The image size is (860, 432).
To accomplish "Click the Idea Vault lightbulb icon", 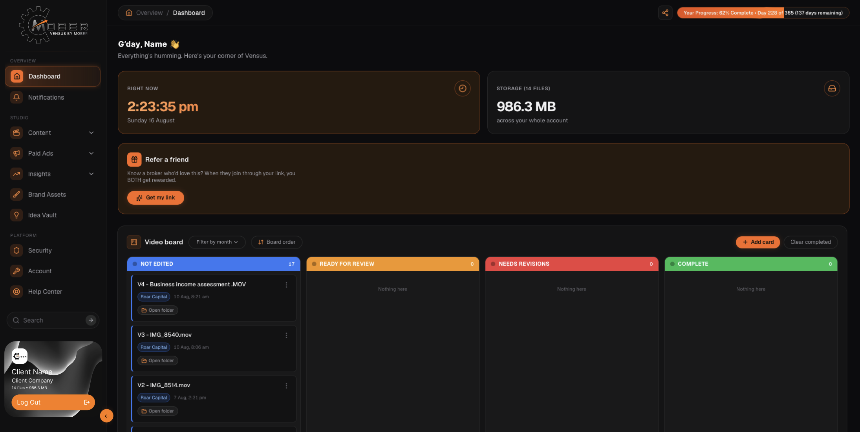I will pos(16,215).
